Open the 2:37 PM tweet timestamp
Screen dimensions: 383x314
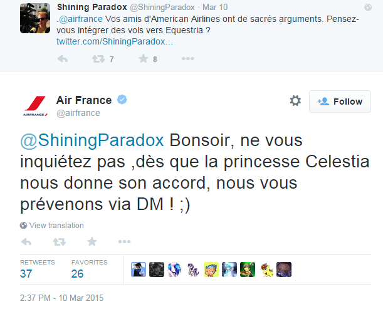[61, 296]
